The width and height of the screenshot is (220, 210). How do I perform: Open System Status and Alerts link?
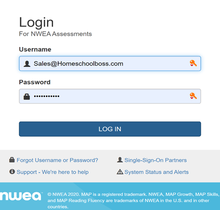click(x=156, y=172)
